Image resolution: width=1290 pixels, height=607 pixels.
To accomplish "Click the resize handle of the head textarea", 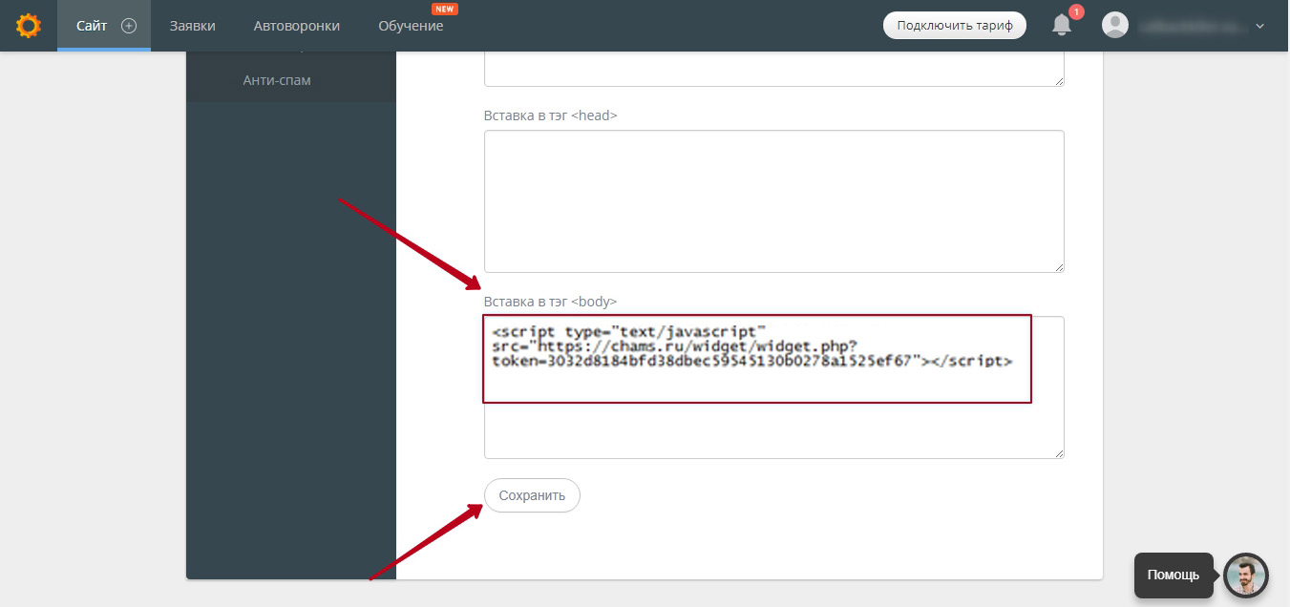I will tap(1059, 267).
